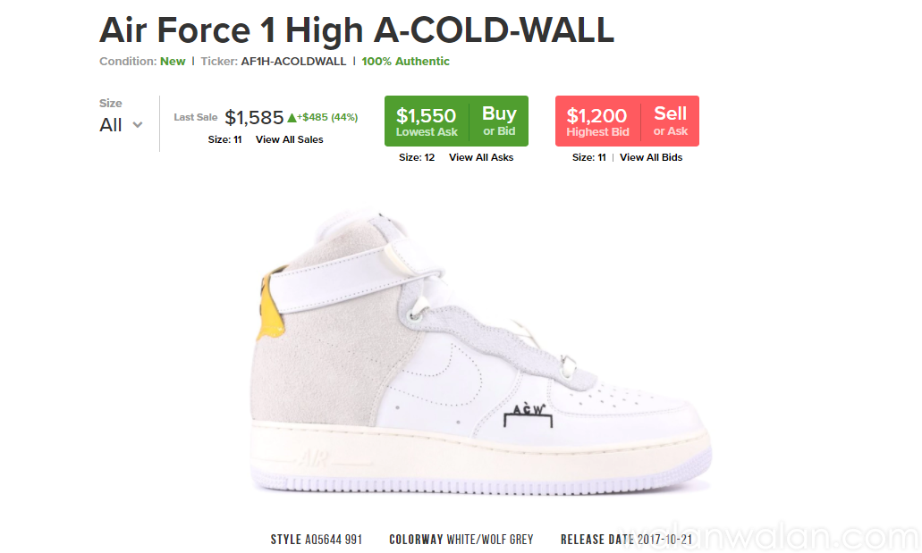Click the AF1H-ACOLDWALL ticker text
This screenshot has height=553, width=922.
[x=293, y=62]
